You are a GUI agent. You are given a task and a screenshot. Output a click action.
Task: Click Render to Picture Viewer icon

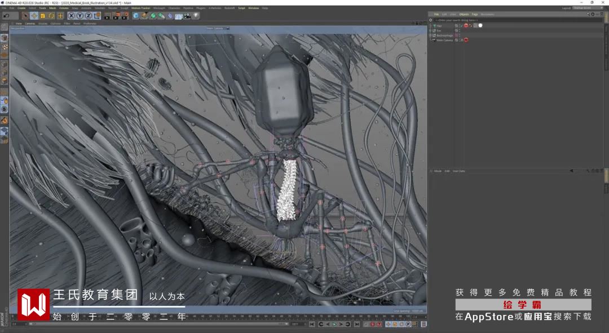116,16
